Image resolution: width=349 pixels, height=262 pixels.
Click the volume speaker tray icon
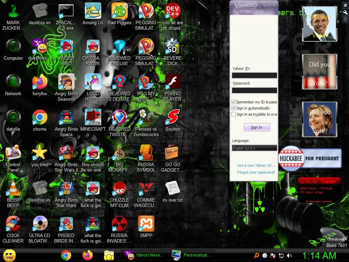[x=289, y=256]
